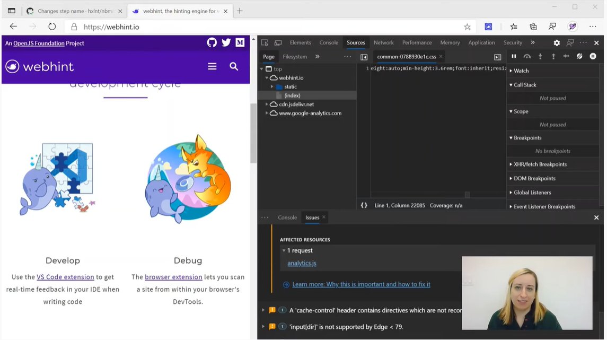The height and width of the screenshot is (340, 607).
Task: Show more Sources navigator tabs
Action: click(x=317, y=57)
